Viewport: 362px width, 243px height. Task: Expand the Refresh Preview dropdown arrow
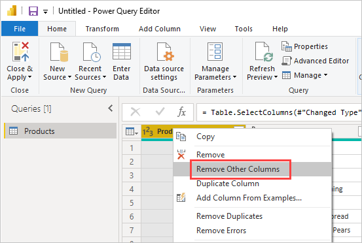click(x=276, y=77)
